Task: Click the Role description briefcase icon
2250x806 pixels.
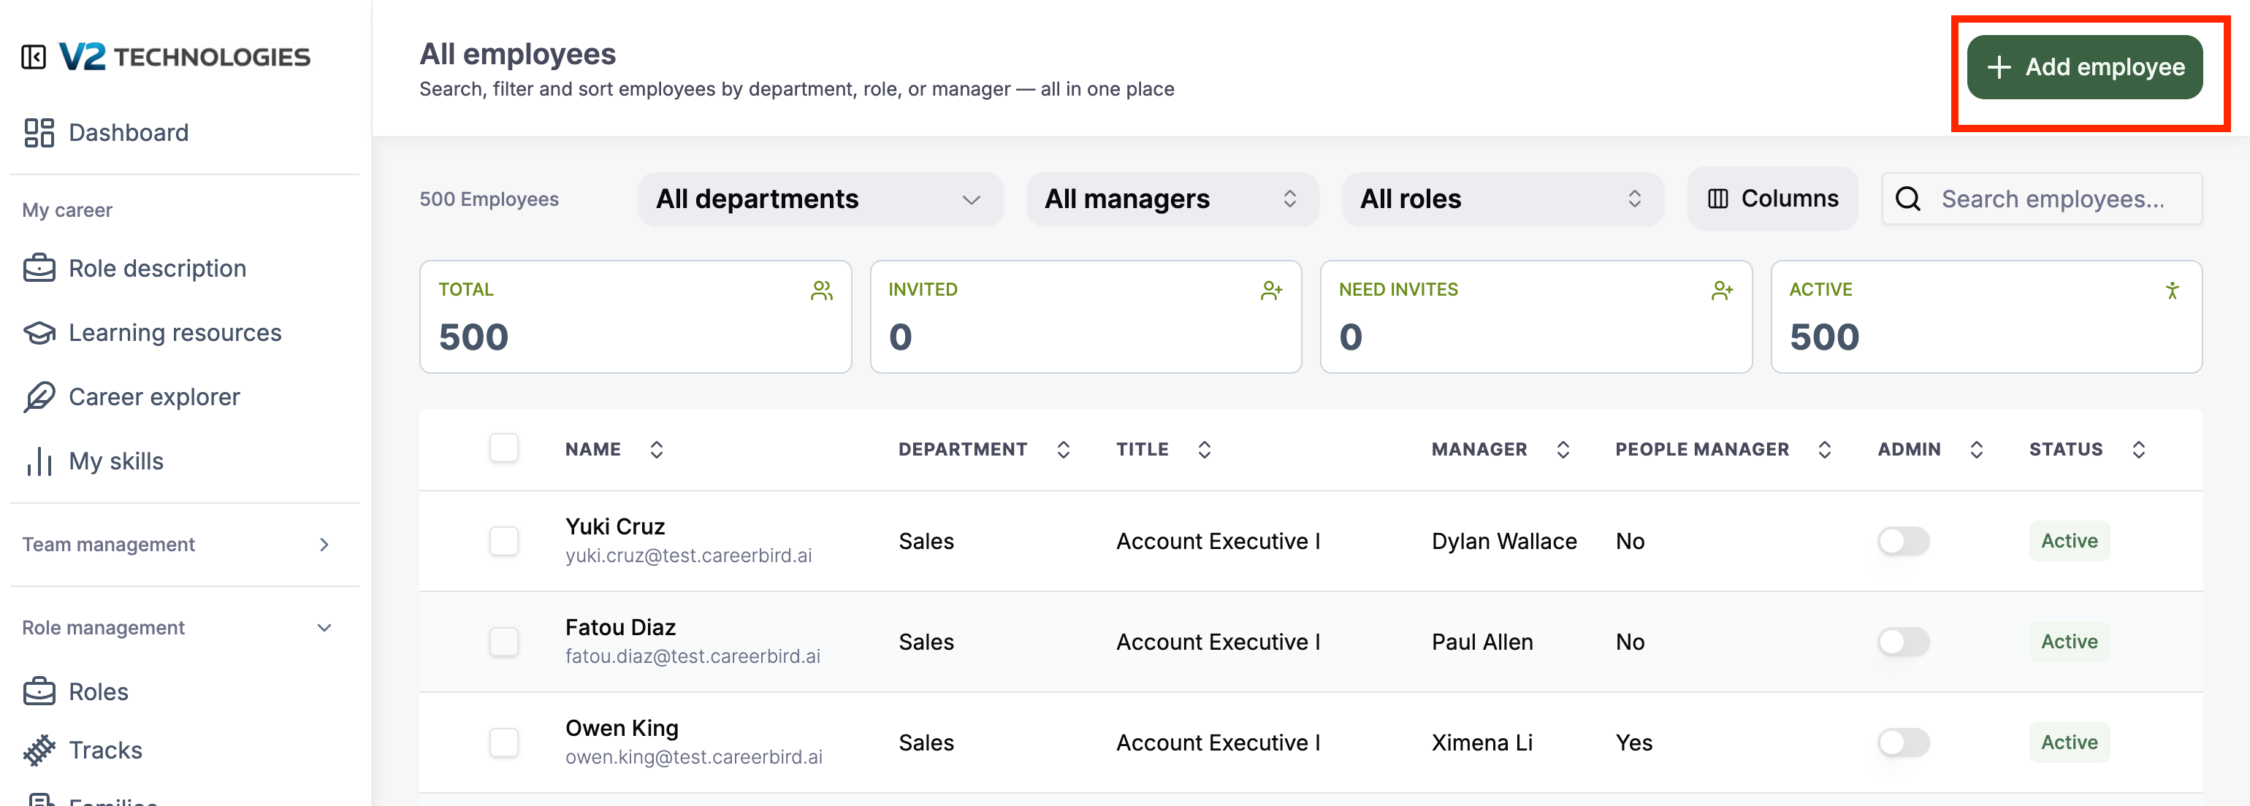Action: pyautogui.click(x=39, y=268)
